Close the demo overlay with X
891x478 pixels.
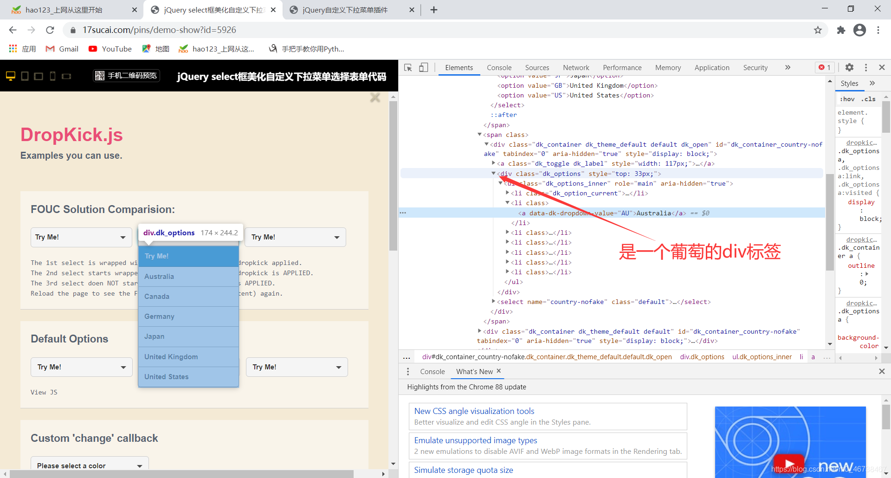click(x=375, y=97)
